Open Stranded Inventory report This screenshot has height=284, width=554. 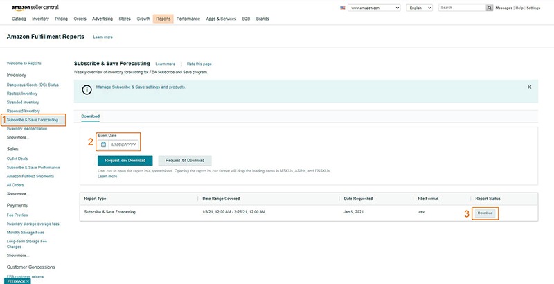(x=23, y=103)
